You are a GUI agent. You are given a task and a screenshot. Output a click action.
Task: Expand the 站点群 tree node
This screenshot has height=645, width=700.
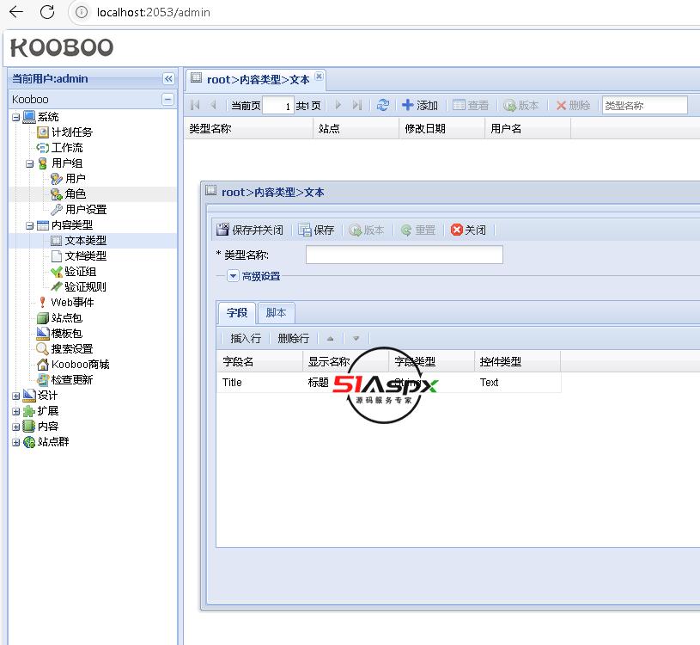pos(16,443)
